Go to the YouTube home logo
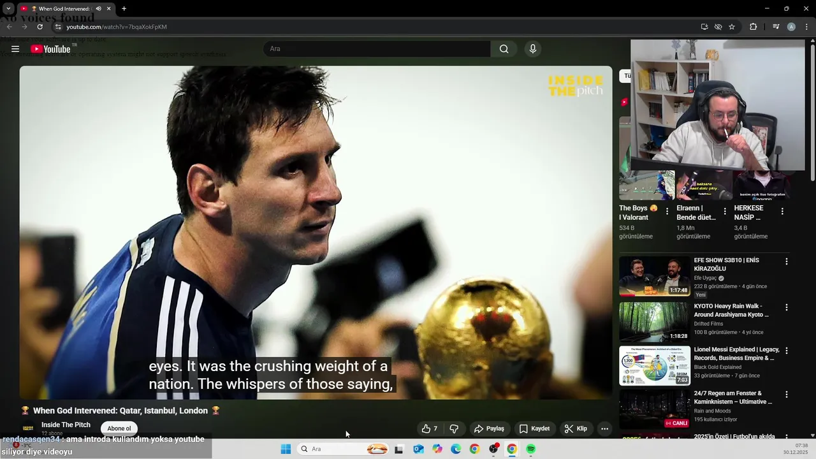This screenshot has width=816, height=459. point(51,49)
